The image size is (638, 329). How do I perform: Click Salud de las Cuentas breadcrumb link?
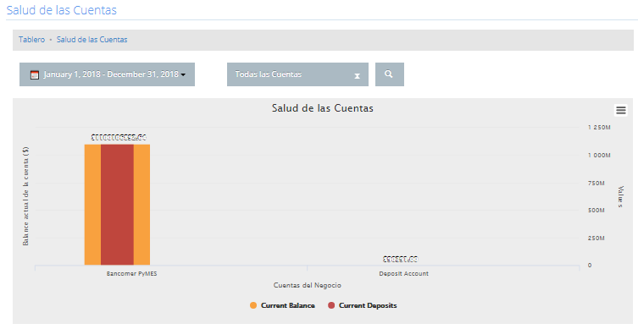coord(92,40)
